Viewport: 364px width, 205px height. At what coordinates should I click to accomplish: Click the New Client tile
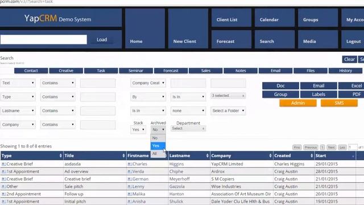click(x=188, y=28)
